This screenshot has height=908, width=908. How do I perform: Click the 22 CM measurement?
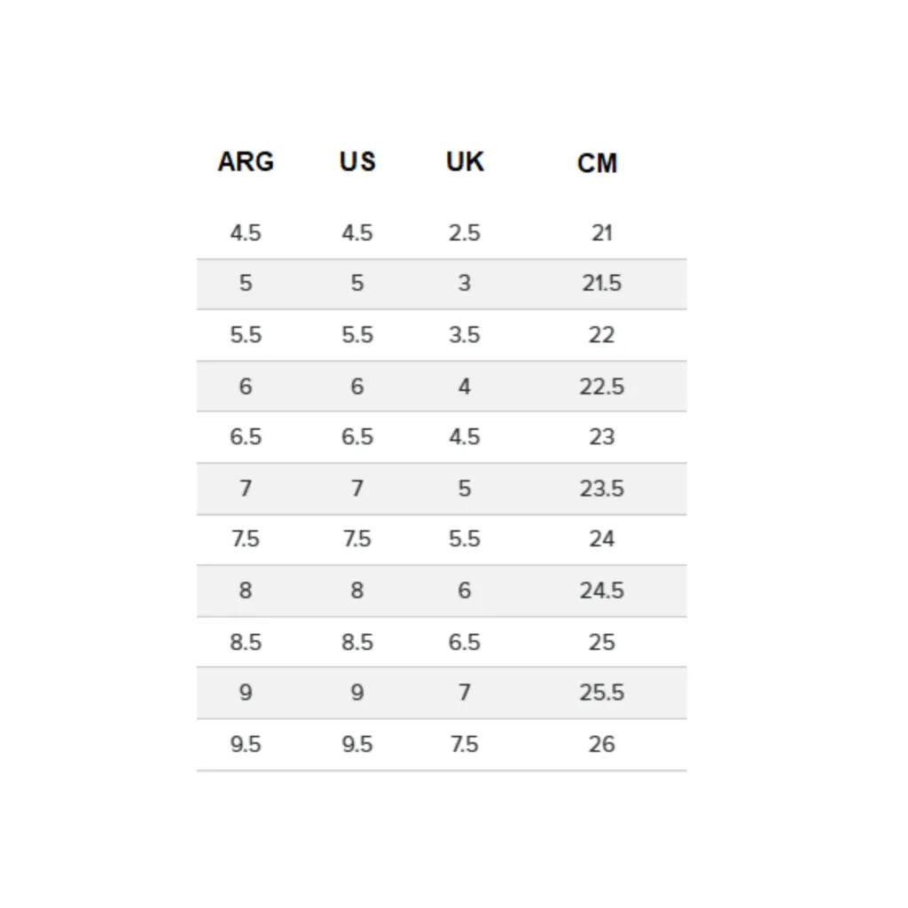602,334
